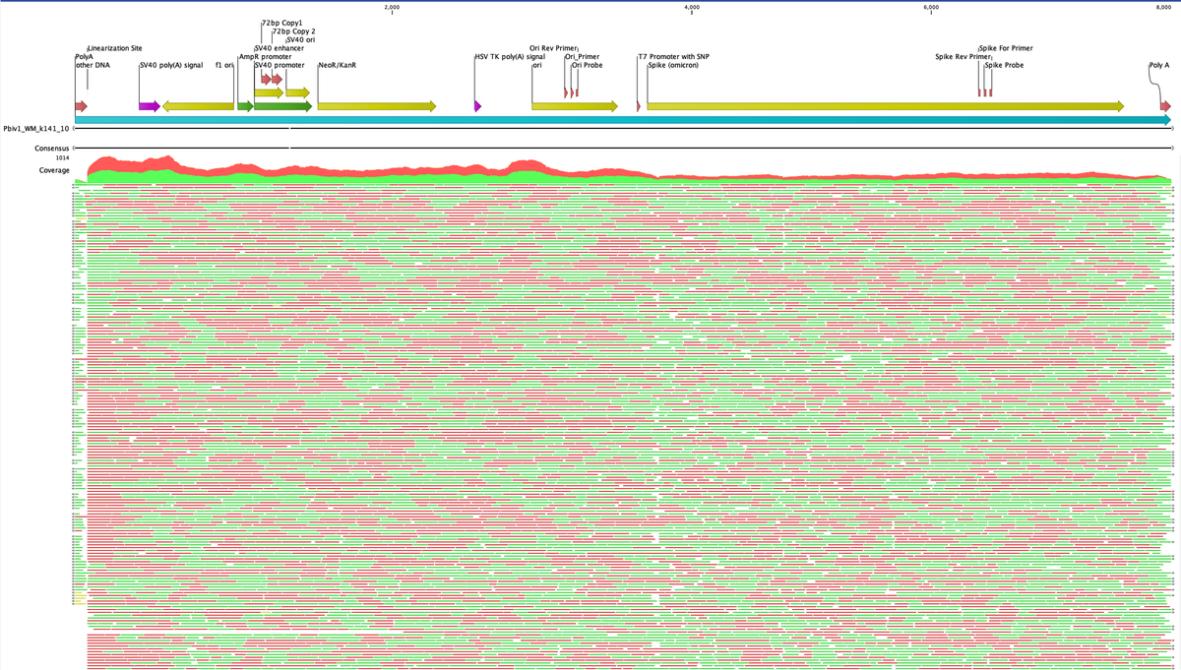Click the red Poly A arrow at the sequence end
The width and height of the screenshot is (1181, 670).
click(x=1164, y=105)
